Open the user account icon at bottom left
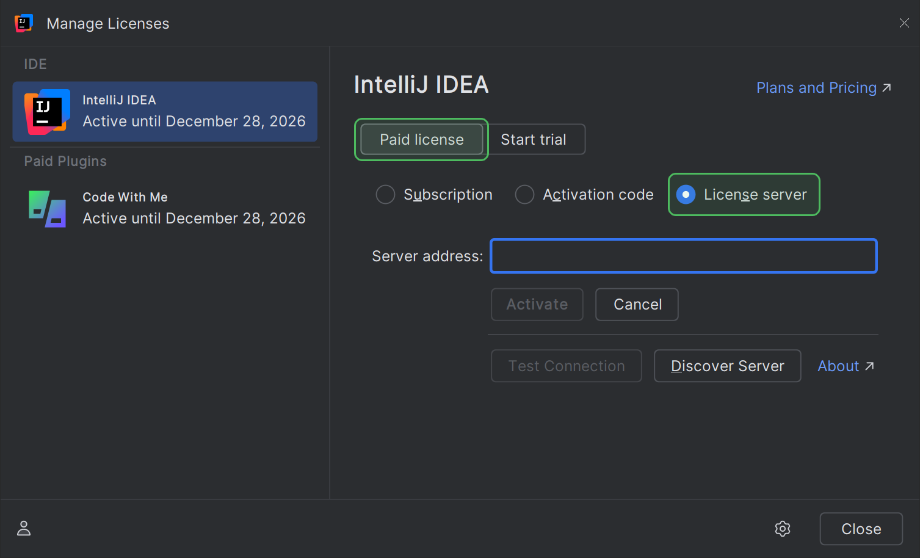The width and height of the screenshot is (920, 558). coord(23,528)
